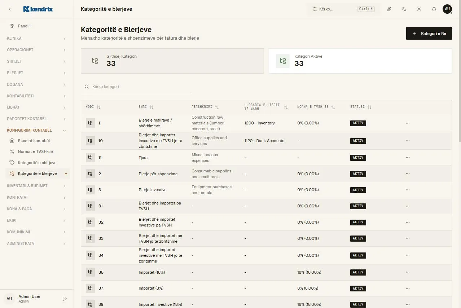461x308 pixels.
Task: Sort the table by Kodi column
Action: [93, 107]
